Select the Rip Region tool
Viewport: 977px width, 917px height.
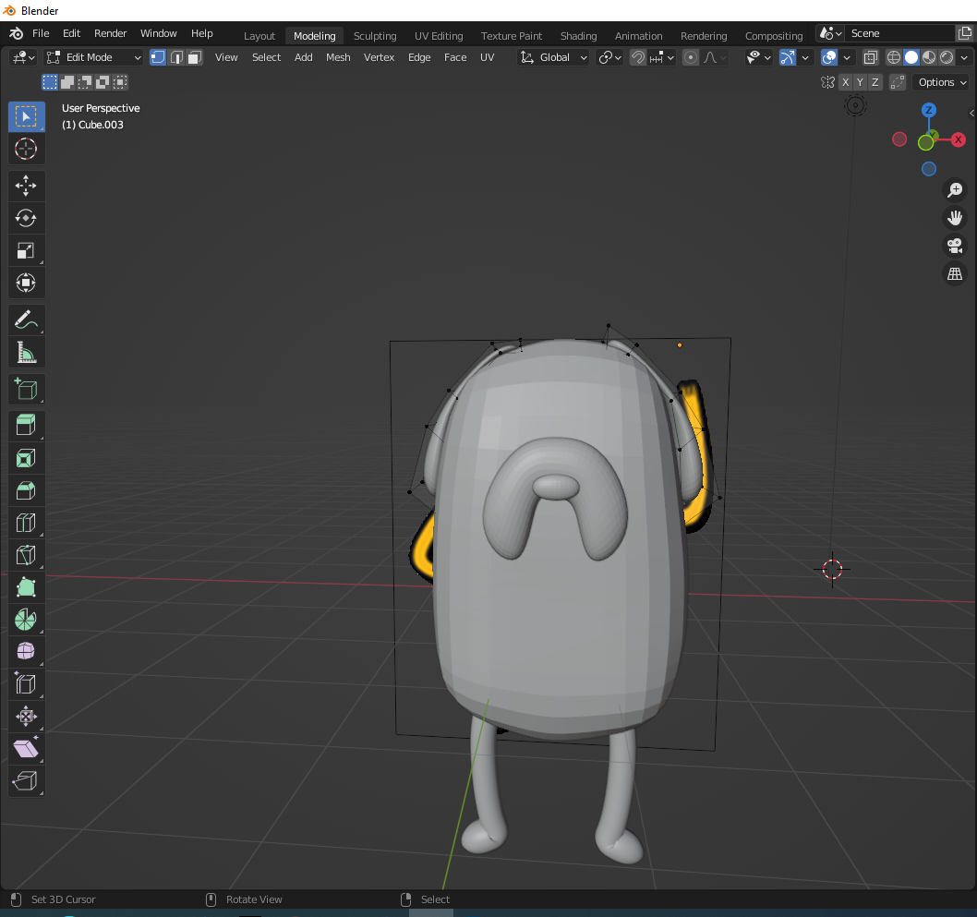[x=26, y=781]
